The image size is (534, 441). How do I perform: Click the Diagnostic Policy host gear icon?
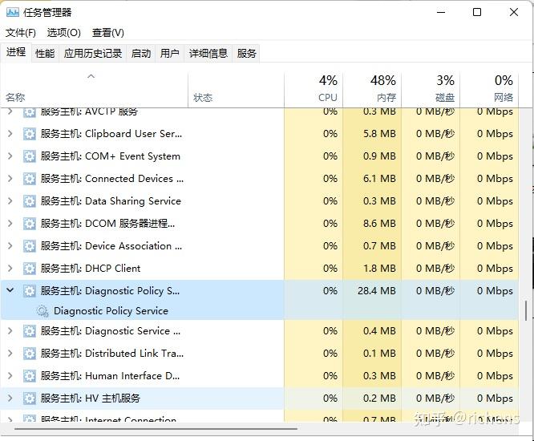[x=30, y=291]
